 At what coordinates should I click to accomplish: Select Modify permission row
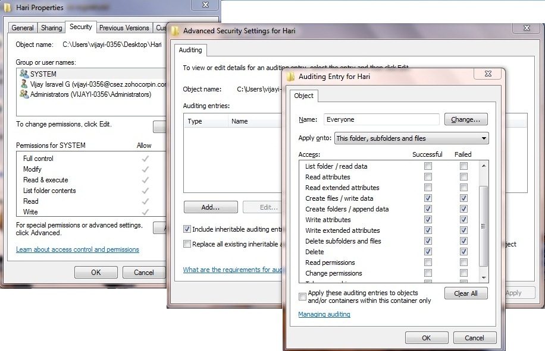click(x=90, y=169)
